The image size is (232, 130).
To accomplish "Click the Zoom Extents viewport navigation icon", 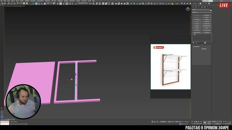I will pyautogui.click(x=228, y=122).
